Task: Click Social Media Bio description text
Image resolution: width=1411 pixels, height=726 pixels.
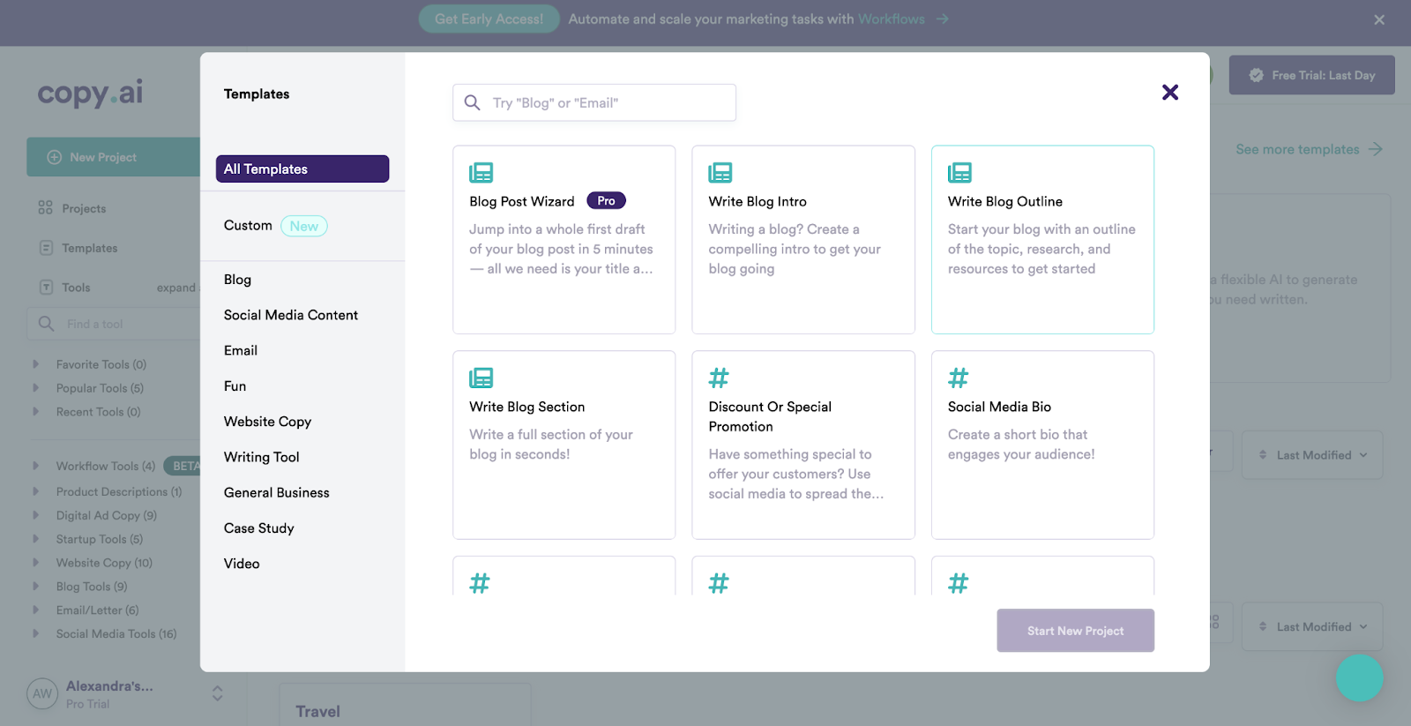Action: [1021, 445]
